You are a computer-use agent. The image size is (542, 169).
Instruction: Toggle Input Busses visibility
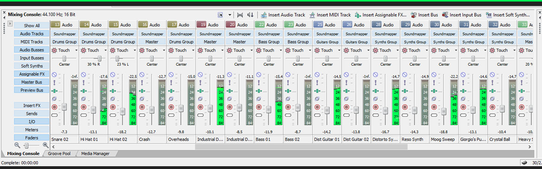coord(32,58)
